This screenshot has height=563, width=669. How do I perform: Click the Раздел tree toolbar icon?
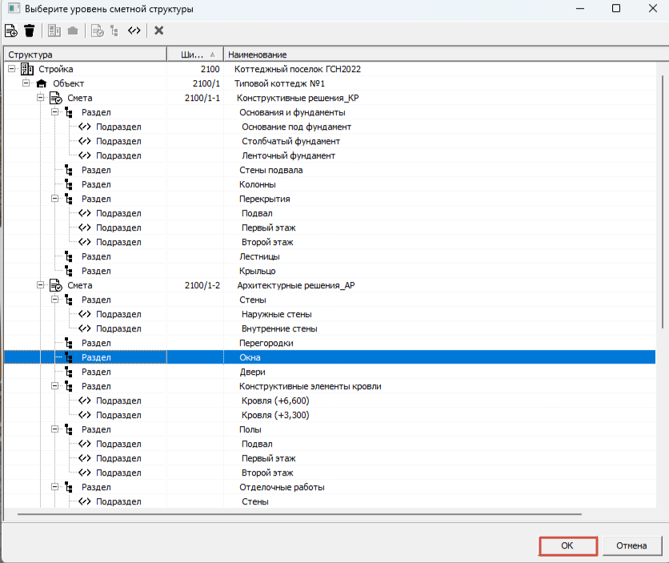114,30
